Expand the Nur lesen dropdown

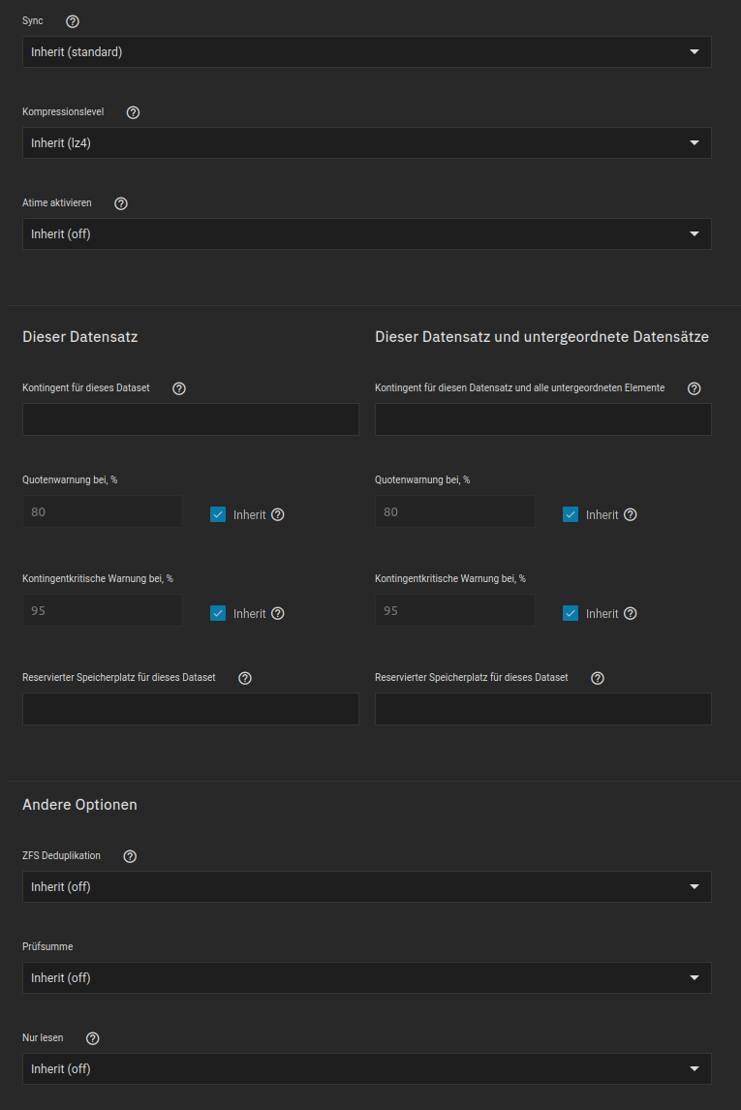click(x=366, y=1069)
